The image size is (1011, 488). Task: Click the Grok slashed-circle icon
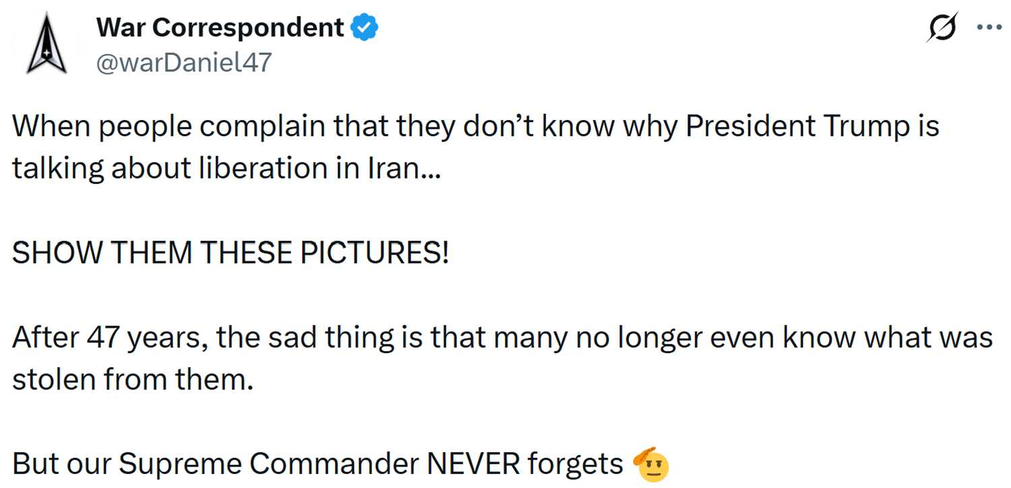943,28
